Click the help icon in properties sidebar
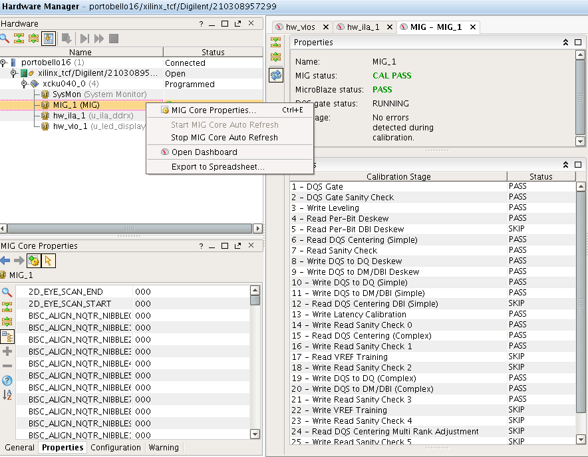Viewport: 588px width, 457px height. (x=7, y=381)
